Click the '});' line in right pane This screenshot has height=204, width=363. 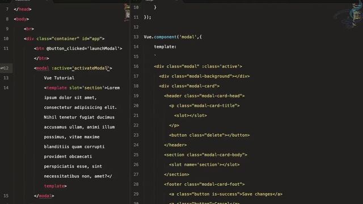click(147, 18)
